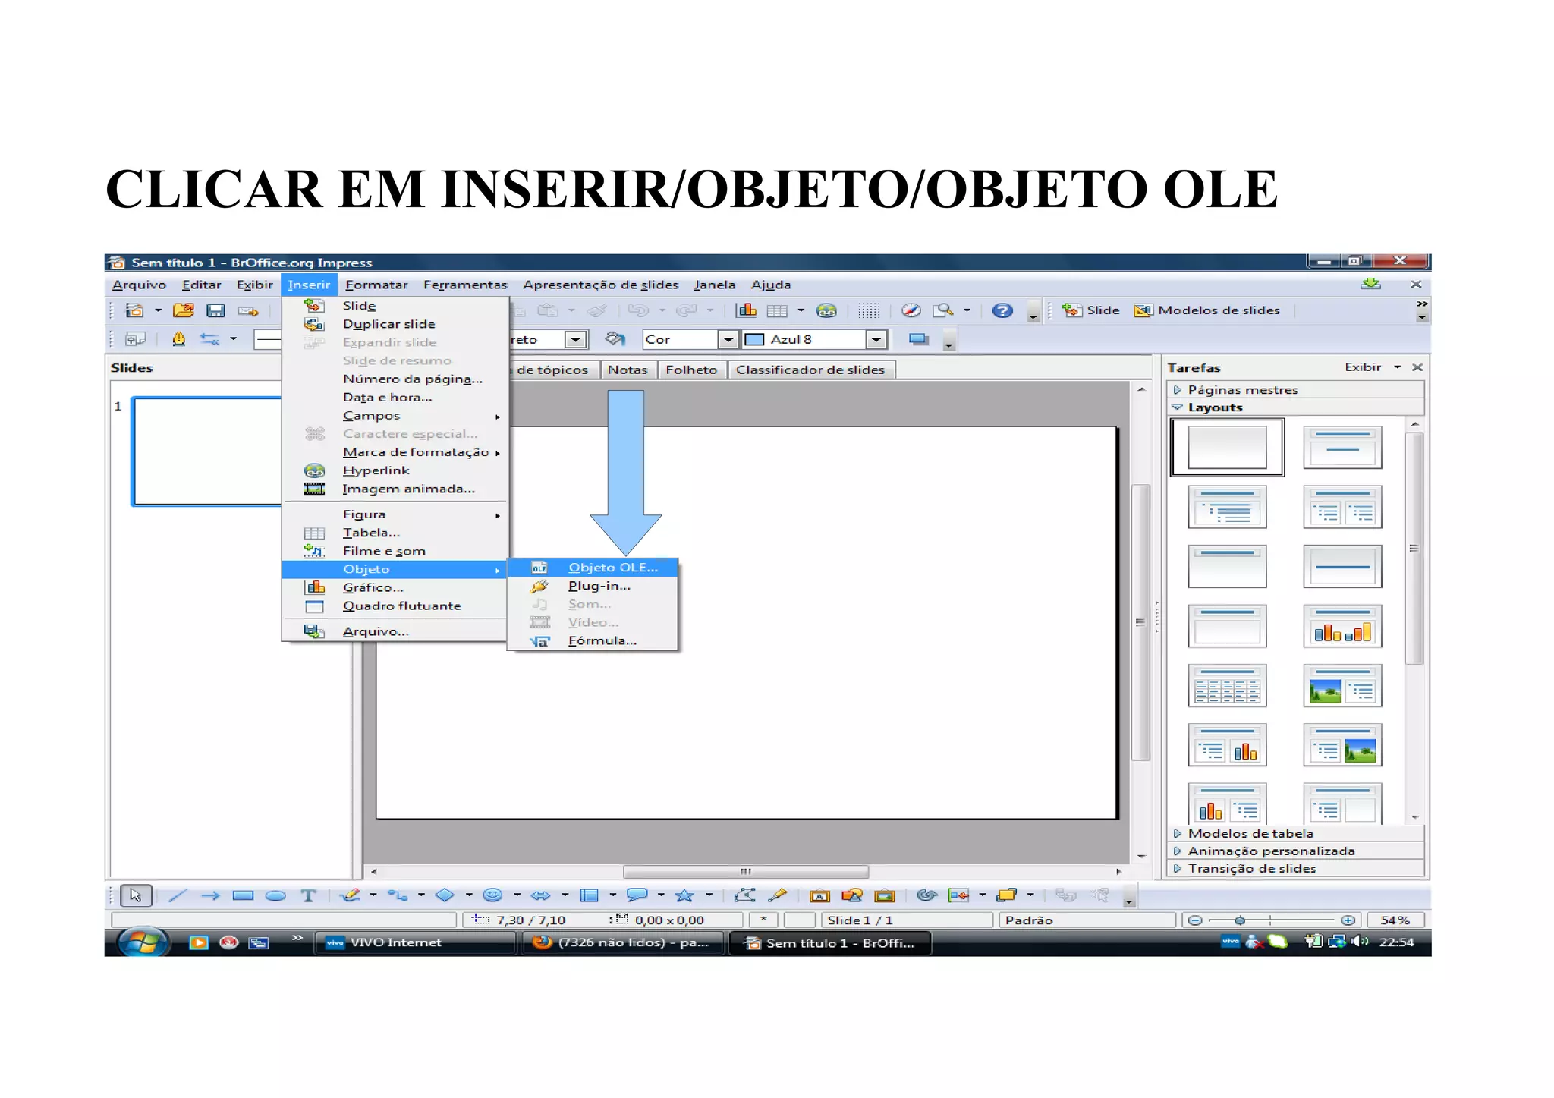Select the Rectangle drawing tool
Viewport: 1554px width, 1098px height.
tap(243, 895)
